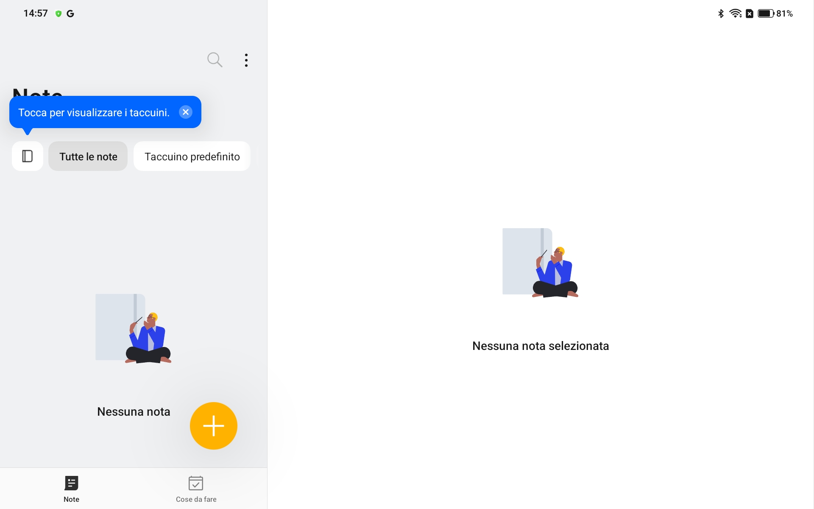
Task: Open the three-dot overflow menu
Action: point(246,60)
